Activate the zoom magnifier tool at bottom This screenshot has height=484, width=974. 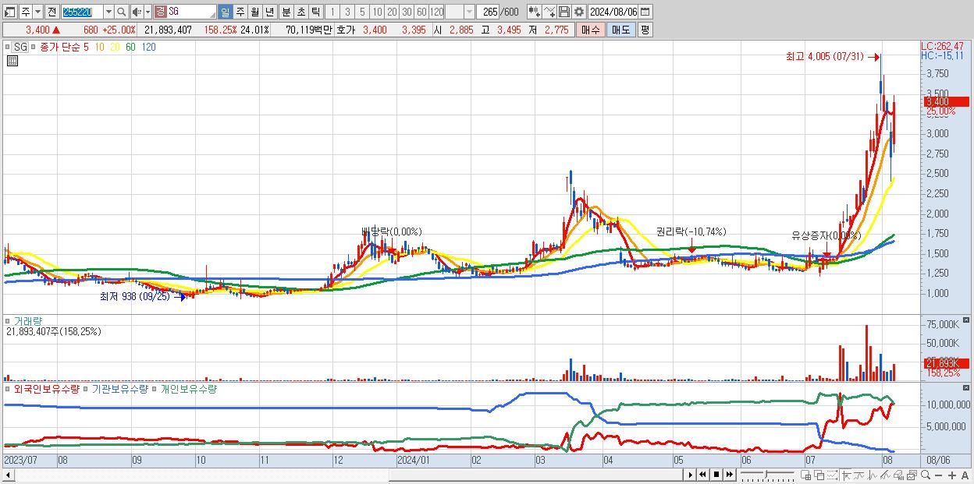coord(926,475)
